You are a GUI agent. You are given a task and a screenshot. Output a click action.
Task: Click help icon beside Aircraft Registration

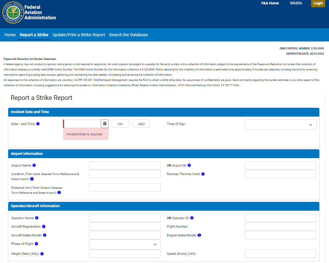[44, 226]
